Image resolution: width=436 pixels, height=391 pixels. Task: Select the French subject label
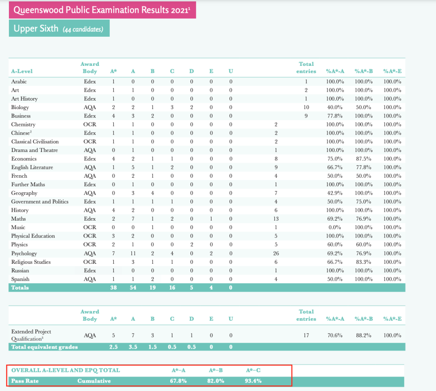tap(19, 176)
